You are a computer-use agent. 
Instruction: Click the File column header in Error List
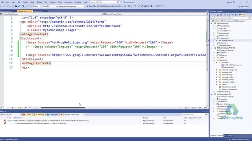(x=165, y=118)
